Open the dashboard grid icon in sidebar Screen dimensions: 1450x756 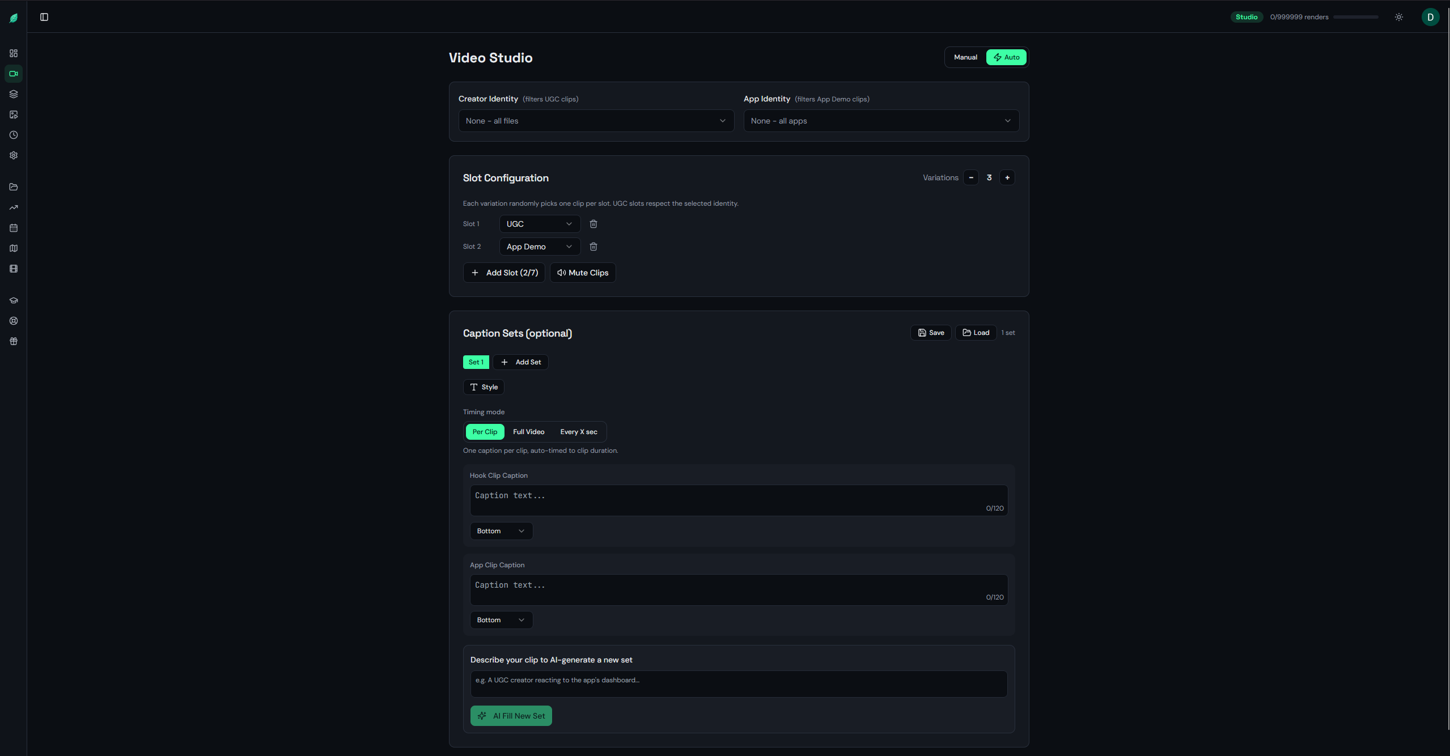coord(14,53)
